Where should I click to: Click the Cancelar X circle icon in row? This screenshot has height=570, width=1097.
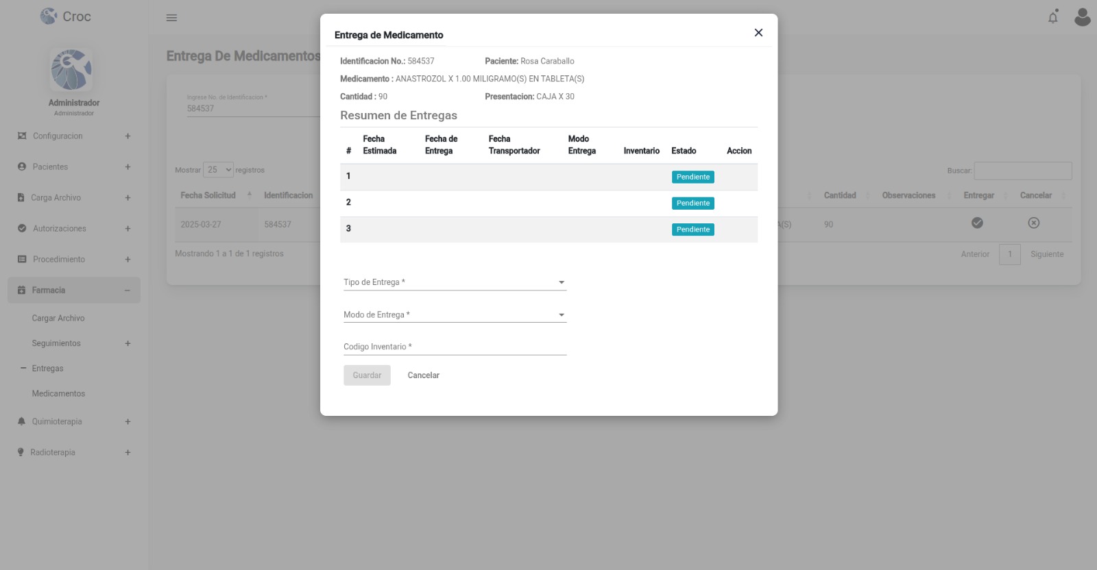click(1033, 223)
